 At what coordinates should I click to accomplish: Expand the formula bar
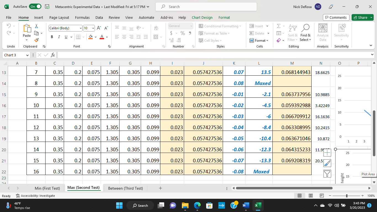[x=372, y=55]
